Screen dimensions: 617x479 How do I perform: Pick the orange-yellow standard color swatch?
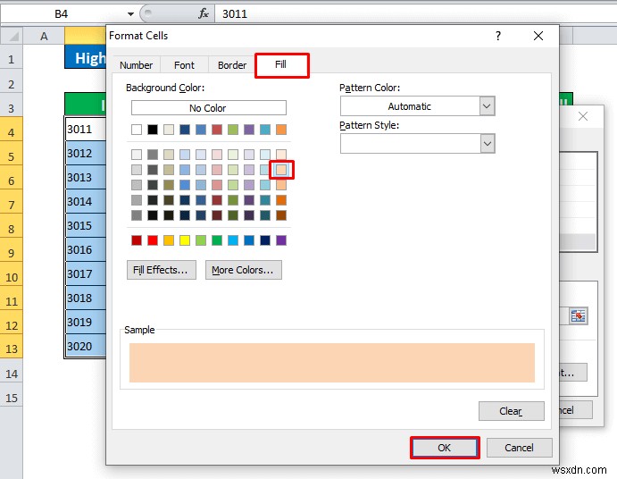(x=169, y=240)
